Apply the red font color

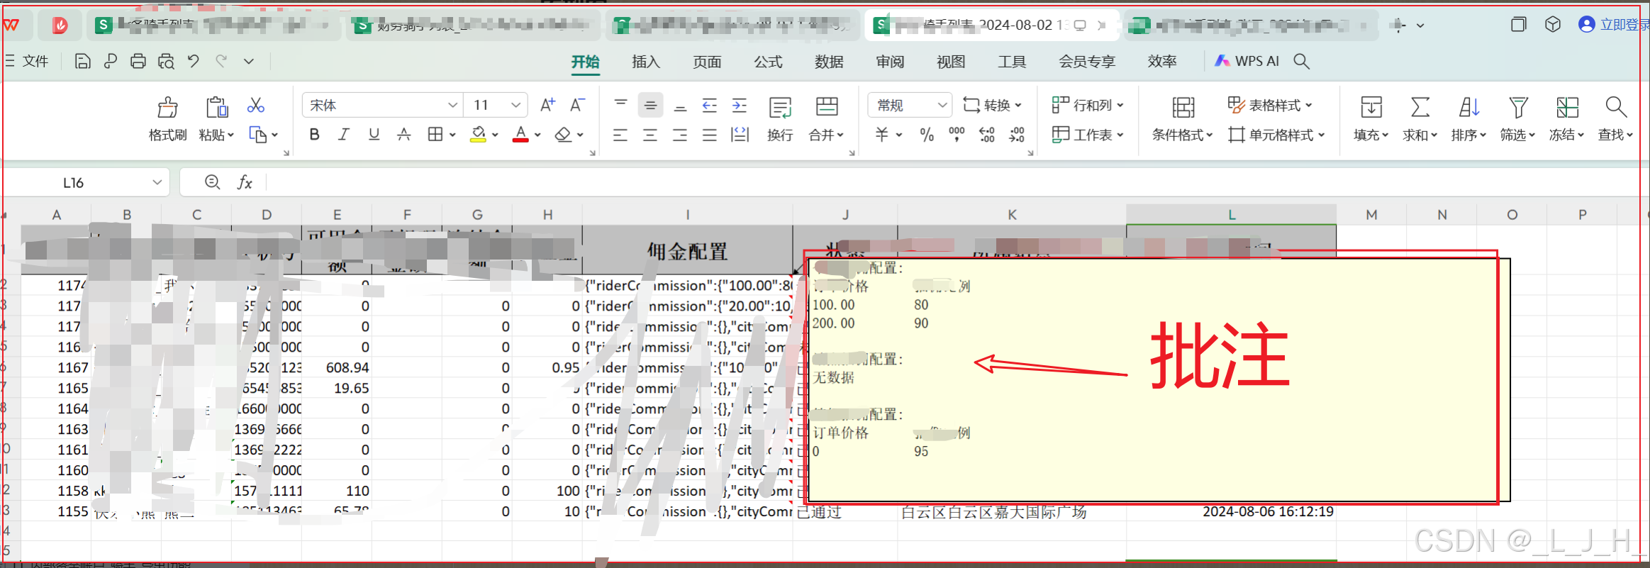pyautogui.click(x=521, y=134)
